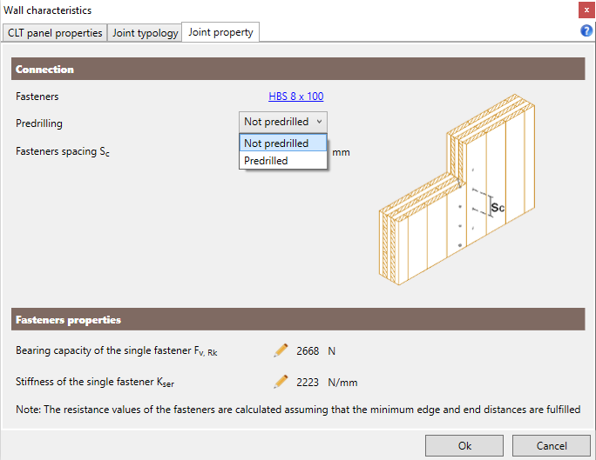Screen dimensions: 596x460
Task: Click the bearing capacity value 2668
Action: 308,351
